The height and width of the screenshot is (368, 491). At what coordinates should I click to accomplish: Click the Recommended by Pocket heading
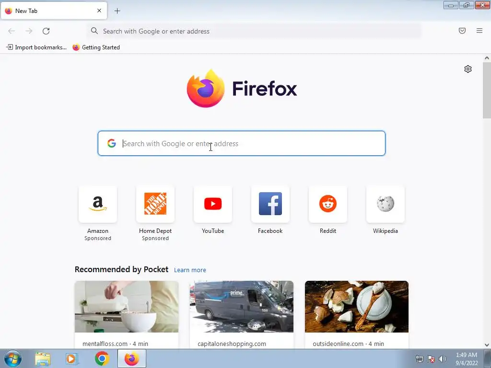[x=121, y=269]
